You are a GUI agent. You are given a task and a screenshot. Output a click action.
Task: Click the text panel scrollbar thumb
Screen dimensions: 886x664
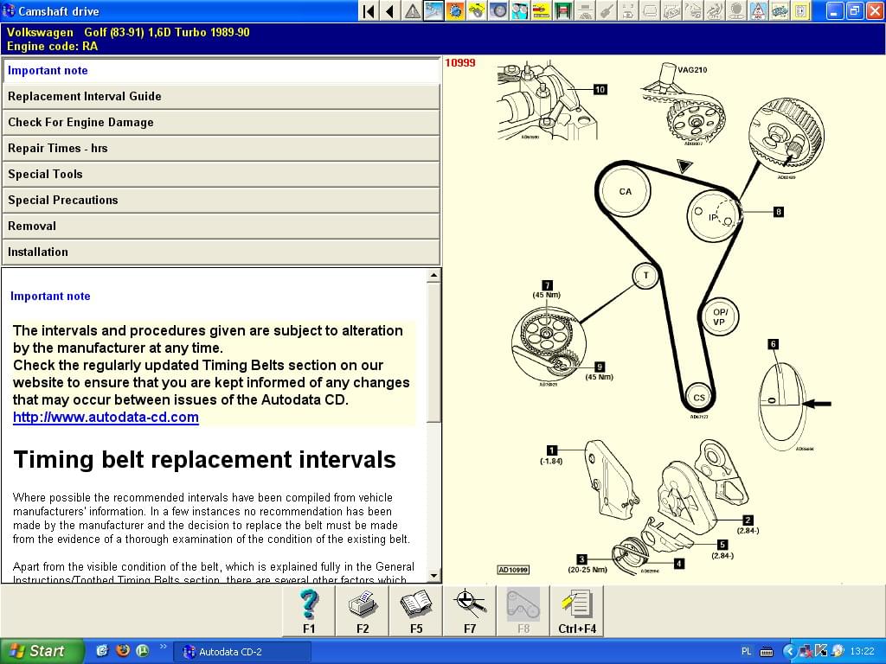point(433,353)
